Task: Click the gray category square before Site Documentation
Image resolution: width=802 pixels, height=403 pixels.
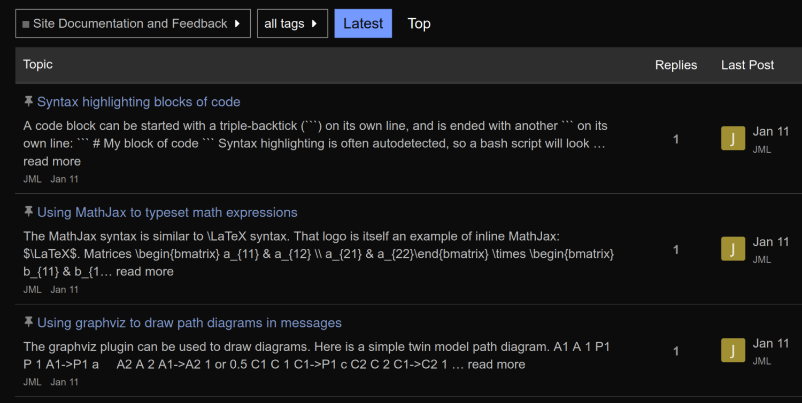Action: (x=26, y=24)
